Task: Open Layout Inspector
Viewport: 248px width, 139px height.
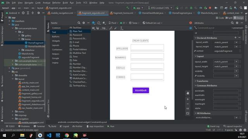Action: click(232, 126)
